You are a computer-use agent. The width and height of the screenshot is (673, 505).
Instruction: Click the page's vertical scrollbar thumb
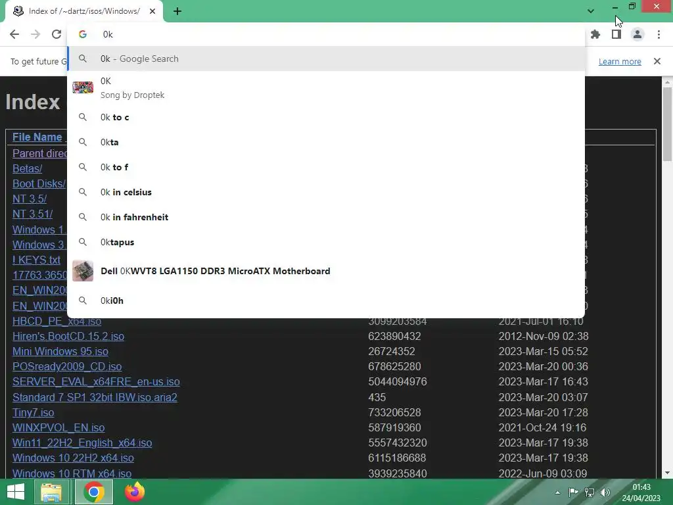pyautogui.click(x=667, y=124)
